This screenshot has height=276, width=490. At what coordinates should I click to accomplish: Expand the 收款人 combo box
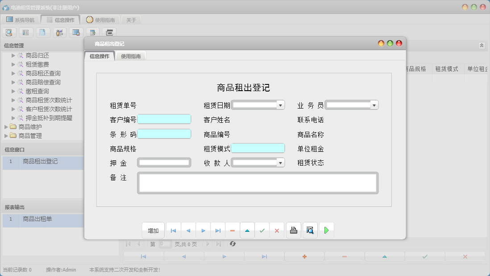click(x=280, y=163)
